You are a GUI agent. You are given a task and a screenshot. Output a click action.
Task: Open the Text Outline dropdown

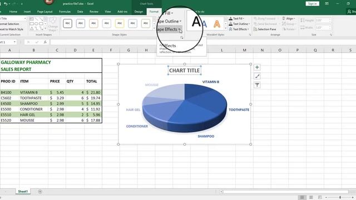coord(239,24)
